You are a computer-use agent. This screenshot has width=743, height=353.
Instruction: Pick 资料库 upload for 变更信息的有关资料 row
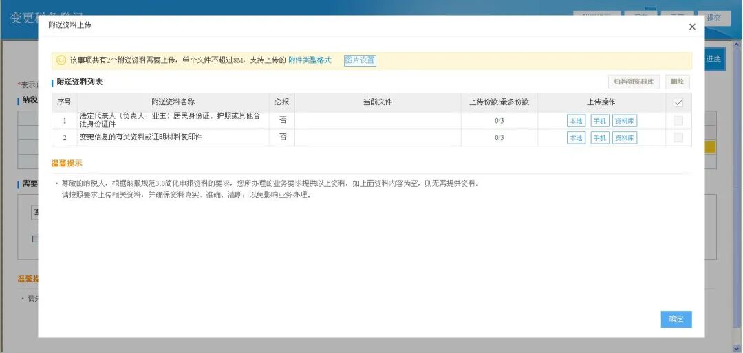click(625, 138)
